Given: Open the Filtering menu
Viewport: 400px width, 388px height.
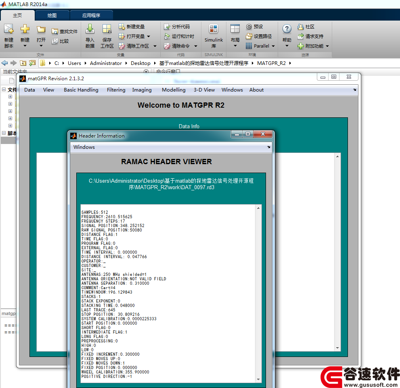Looking at the screenshot, I should coord(116,90).
